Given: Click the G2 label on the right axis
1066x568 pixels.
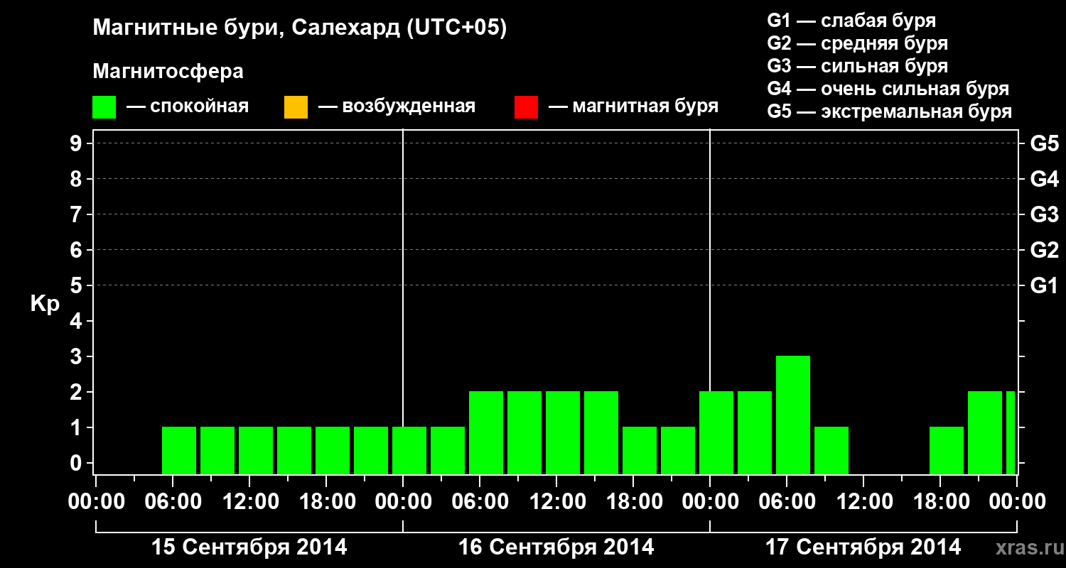Looking at the screenshot, I should click(x=1044, y=250).
